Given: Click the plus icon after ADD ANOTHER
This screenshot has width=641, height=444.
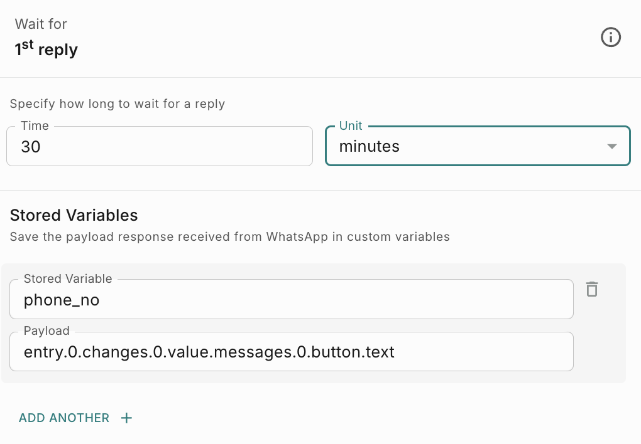Looking at the screenshot, I should [x=126, y=418].
